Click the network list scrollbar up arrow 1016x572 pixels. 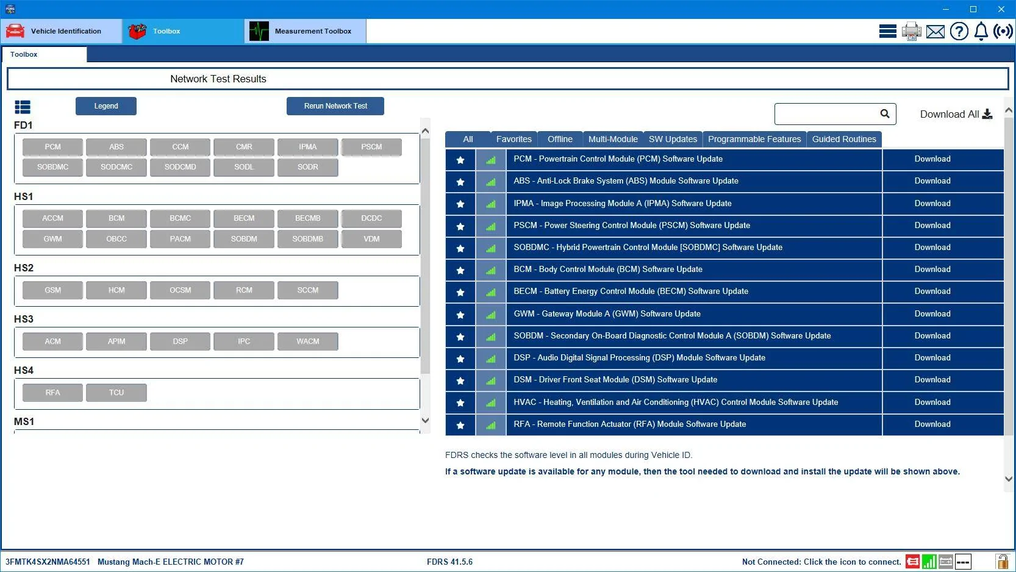click(x=425, y=131)
